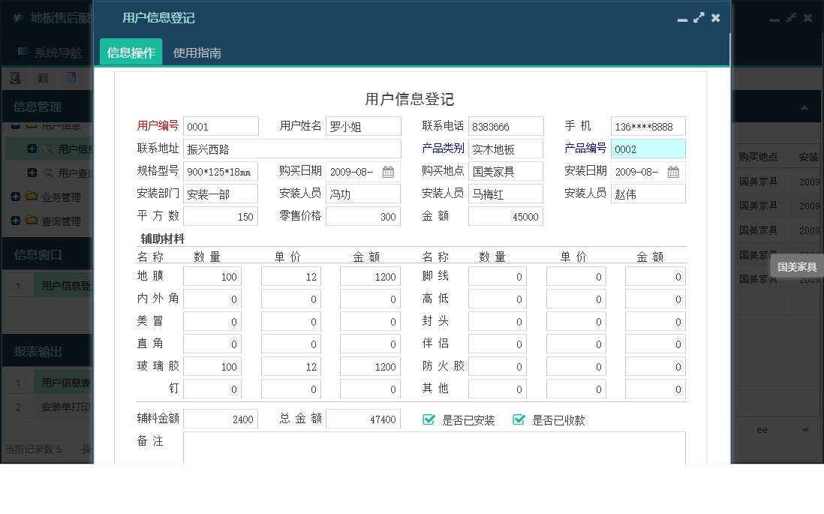This screenshot has height=514, width=824.
Task: Select the 用户信息 wand icon in the tree
Action: coord(50,148)
